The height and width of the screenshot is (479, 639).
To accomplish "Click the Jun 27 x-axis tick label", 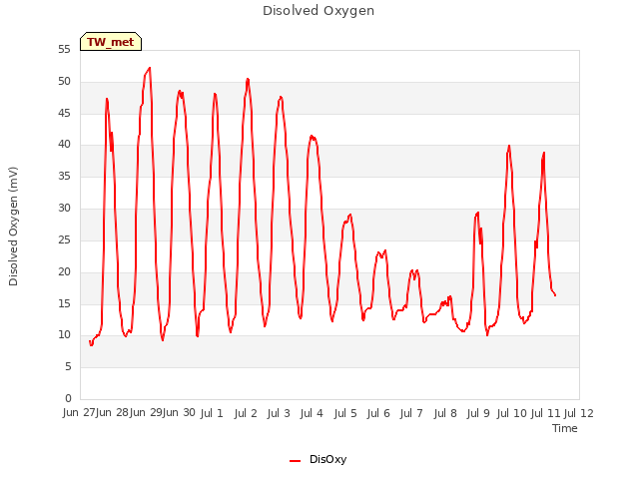I will point(79,412).
